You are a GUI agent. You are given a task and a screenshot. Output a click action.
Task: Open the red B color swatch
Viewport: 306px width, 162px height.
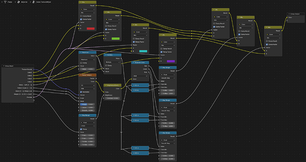tap(90, 28)
